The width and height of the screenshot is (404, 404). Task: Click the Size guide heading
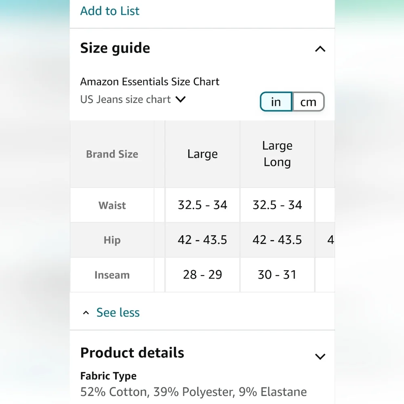pos(115,48)
